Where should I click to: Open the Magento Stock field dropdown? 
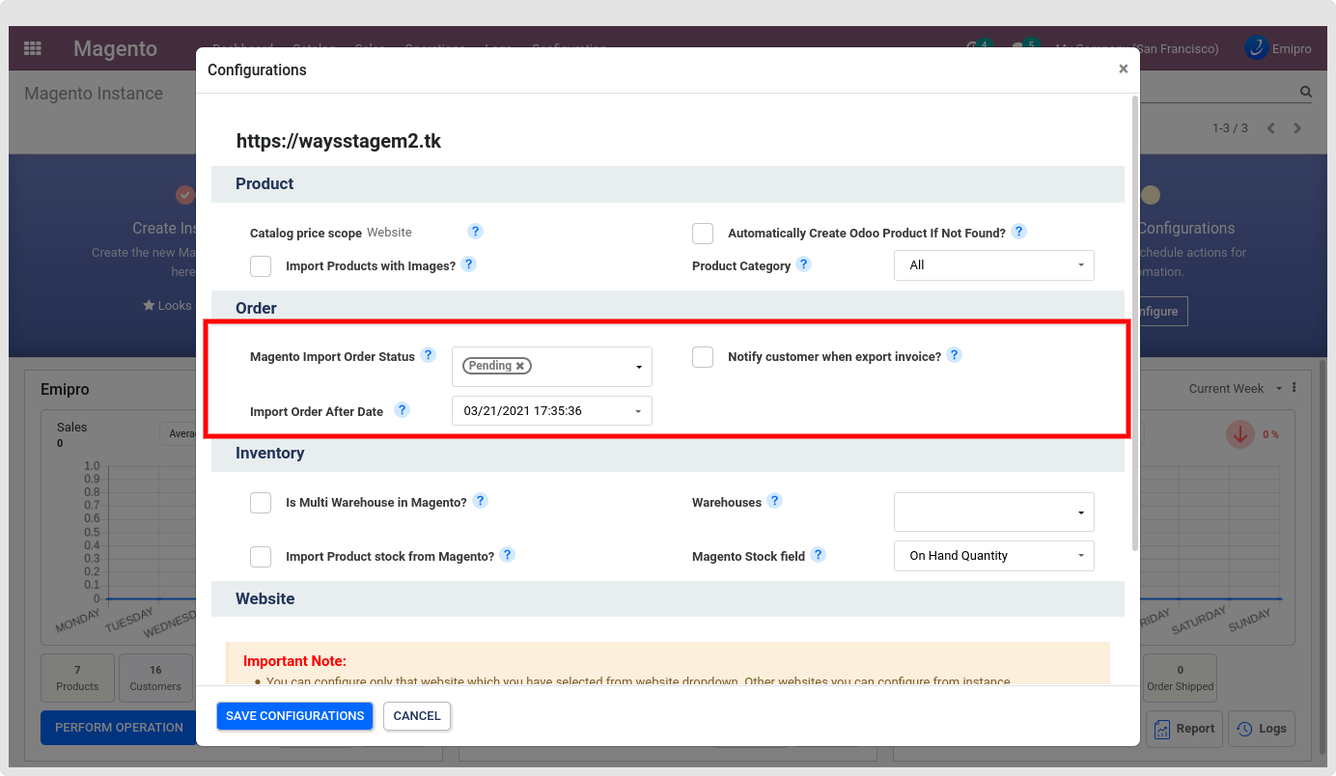pos(994,556)
